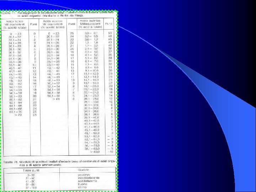Select the Acido acetico column header
This screenshot has width=256, height=192.
[x=53, y=24]
